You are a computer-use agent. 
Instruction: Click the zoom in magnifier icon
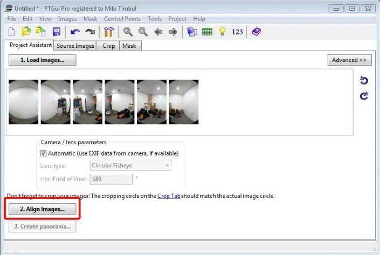(x=128, y=32)
